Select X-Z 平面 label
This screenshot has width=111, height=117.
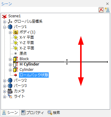(27, 48)
